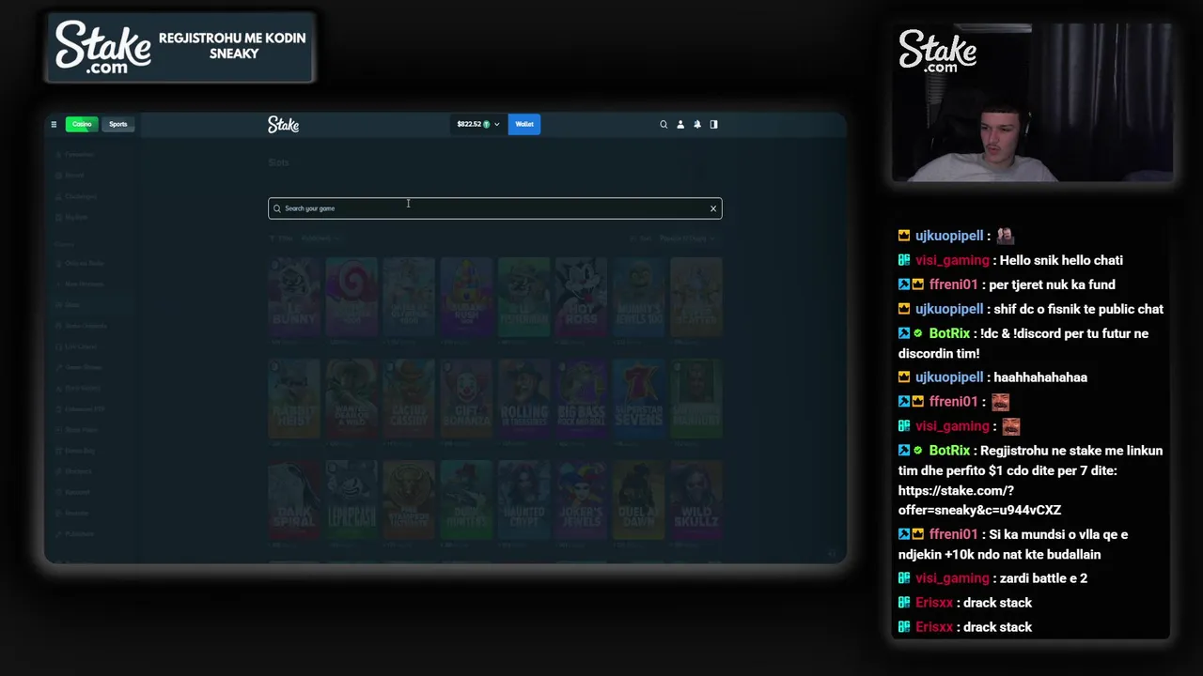Select Publishers in the sidebar

click(80, 533)
